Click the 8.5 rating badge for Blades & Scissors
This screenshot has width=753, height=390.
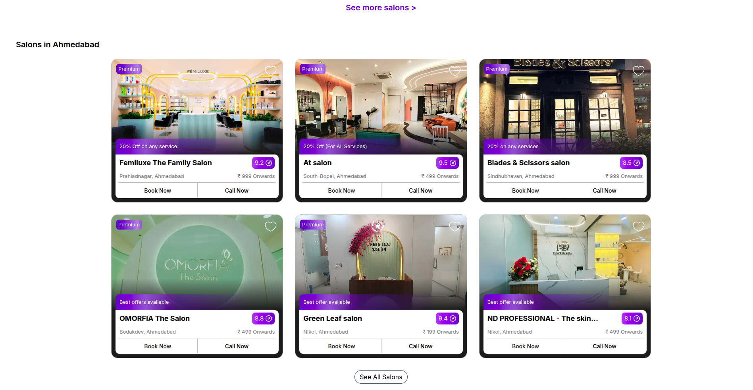point(631,163)
